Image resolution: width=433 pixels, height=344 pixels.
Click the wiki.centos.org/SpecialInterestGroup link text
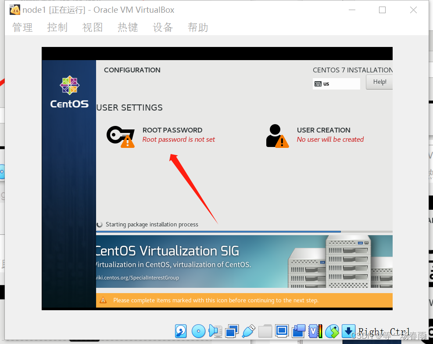click(137, 278)
